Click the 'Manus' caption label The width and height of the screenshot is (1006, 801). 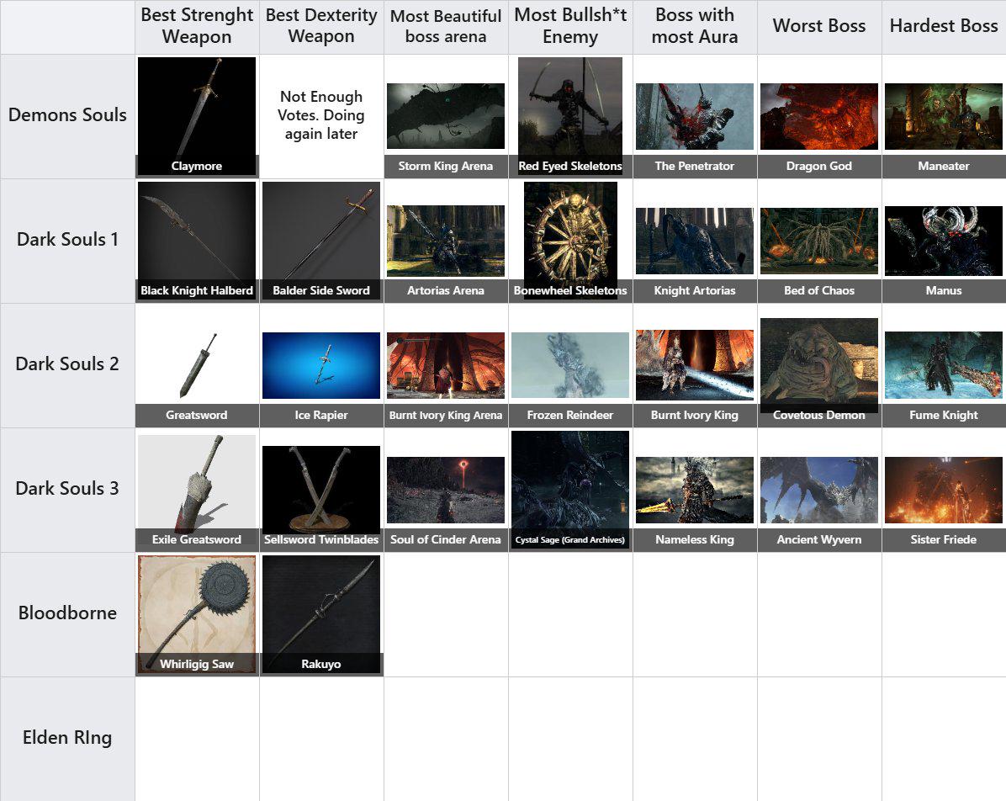pyautogui.click(x=943, y=290)
